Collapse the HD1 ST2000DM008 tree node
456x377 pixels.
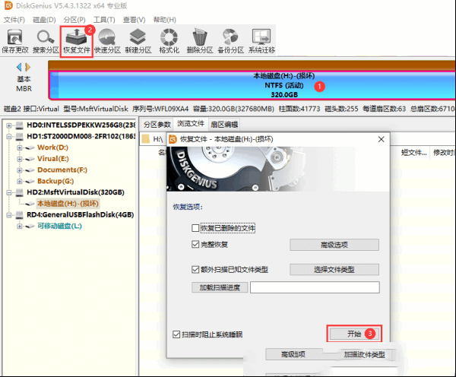[9, 136]
